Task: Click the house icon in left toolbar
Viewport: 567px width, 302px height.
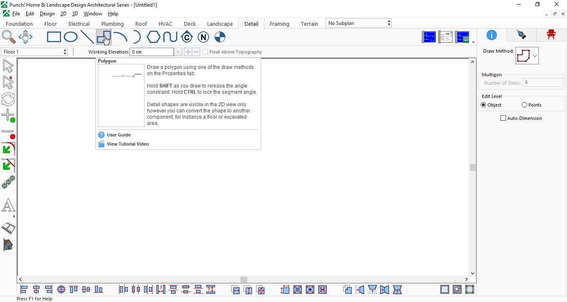Action: 8,245
